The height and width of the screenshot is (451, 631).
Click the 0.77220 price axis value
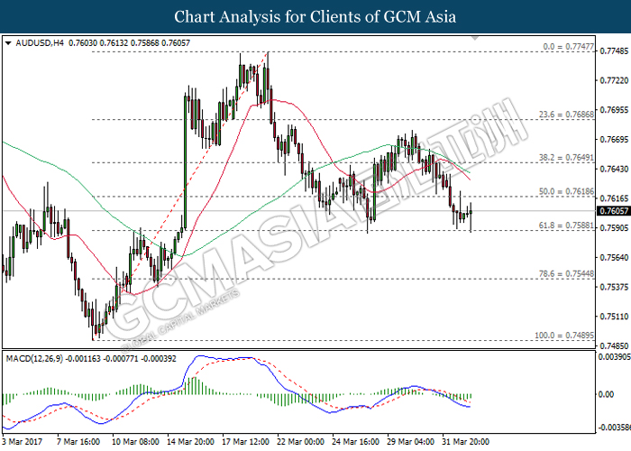[614, 80]
